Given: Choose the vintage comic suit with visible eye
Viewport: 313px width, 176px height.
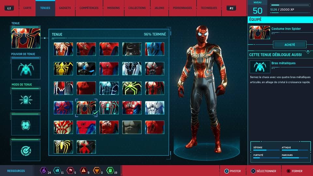Looking at the screenshot, I should 86,127.
